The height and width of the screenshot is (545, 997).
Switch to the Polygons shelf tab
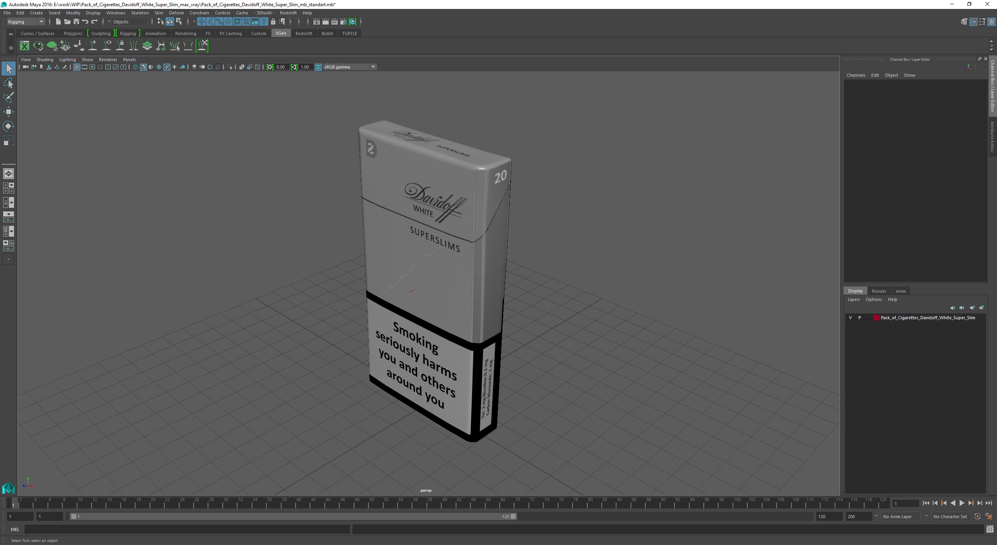(x=73, y=33)
